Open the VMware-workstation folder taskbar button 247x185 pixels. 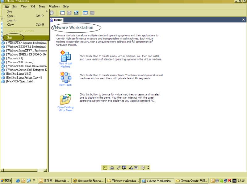pyautogui.click(x=123, y=181)
